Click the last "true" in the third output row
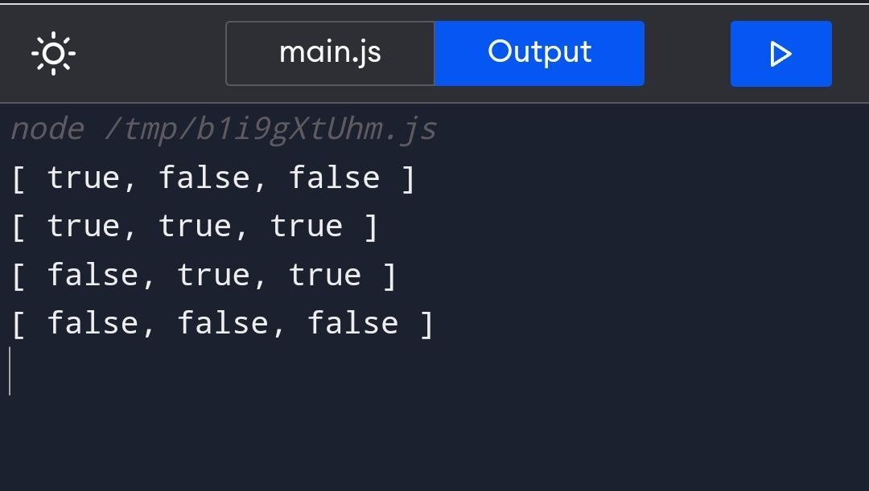The image size is (869, 491). coord(325,276)
